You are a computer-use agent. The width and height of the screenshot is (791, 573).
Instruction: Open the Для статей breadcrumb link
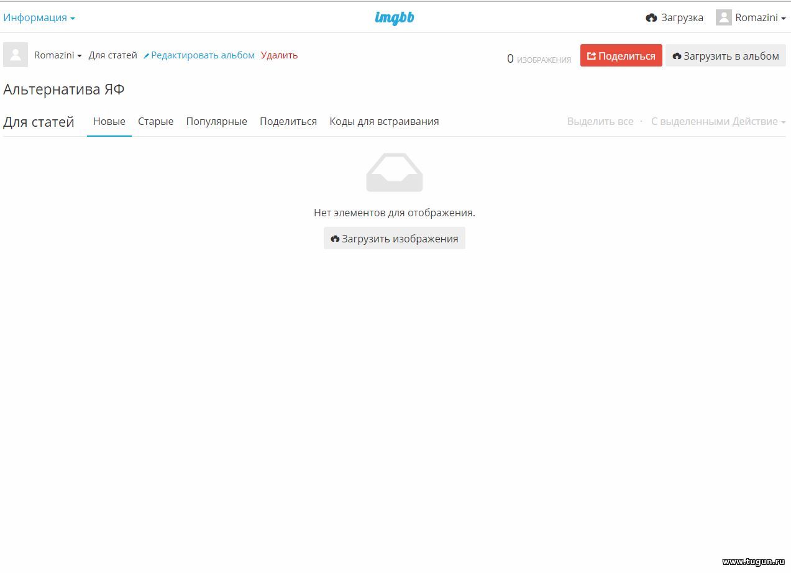pos(112,55)
